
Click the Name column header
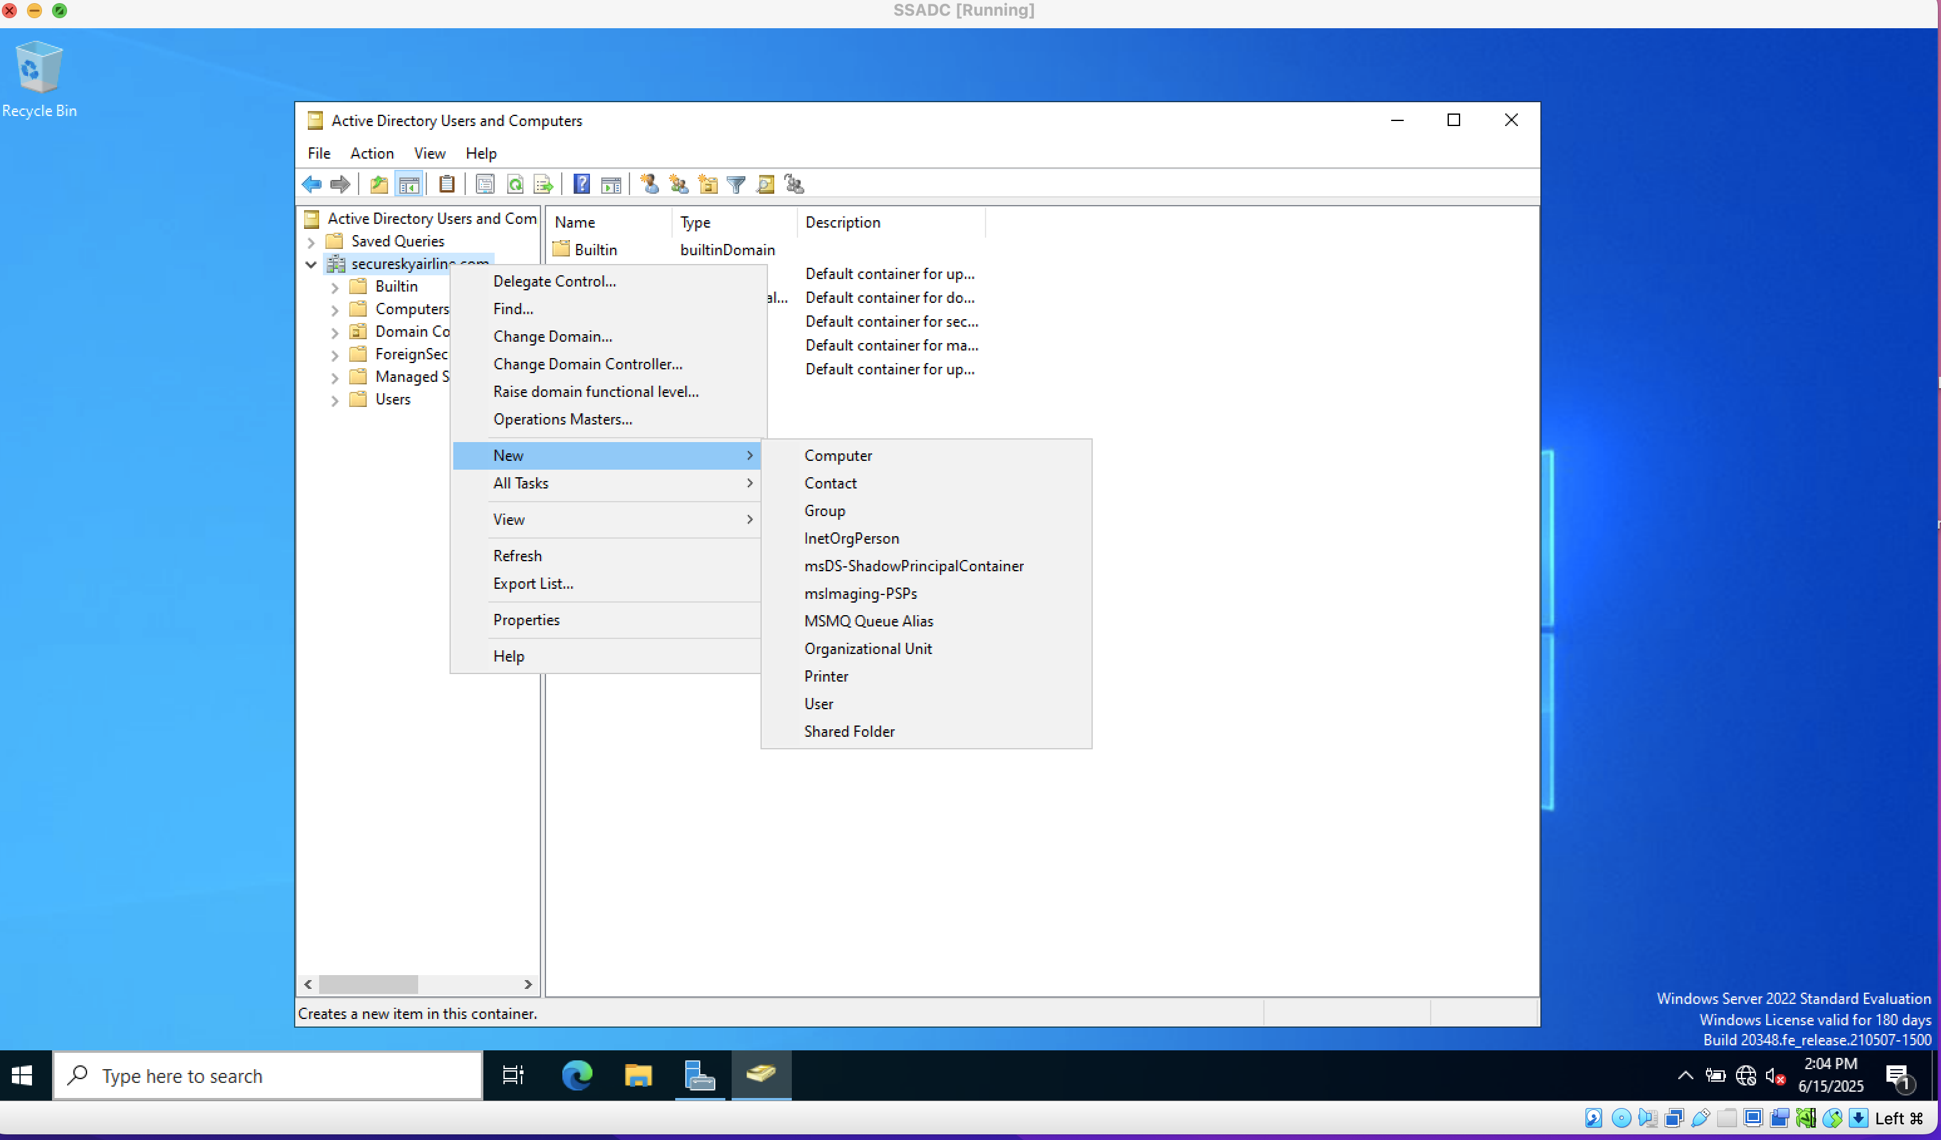(x=609, y=223)
